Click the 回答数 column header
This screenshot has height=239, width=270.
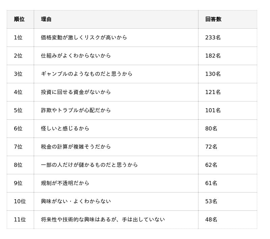pos(213,19)
